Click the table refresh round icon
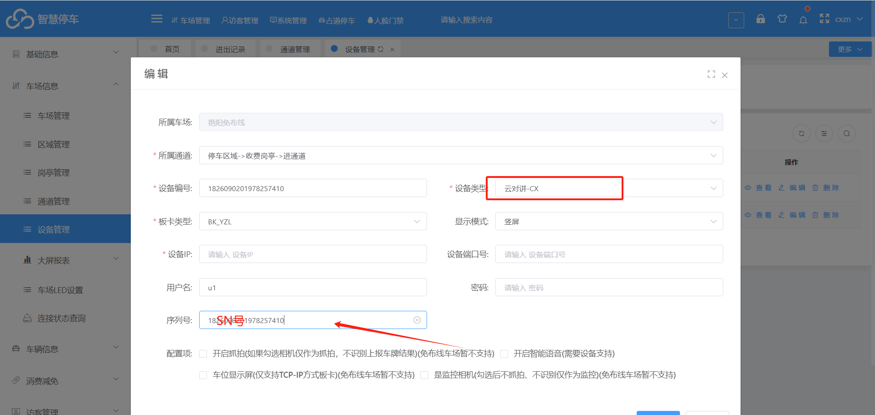This screenshot has height=415, width=875. [802, 133]
